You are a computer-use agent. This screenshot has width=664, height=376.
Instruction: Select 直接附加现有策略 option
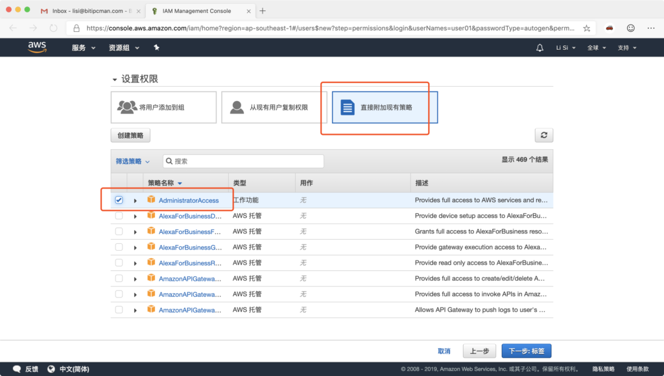click(385, 107)
